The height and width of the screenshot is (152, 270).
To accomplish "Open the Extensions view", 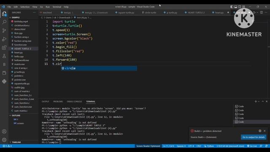I will click(x=4, y=47).
